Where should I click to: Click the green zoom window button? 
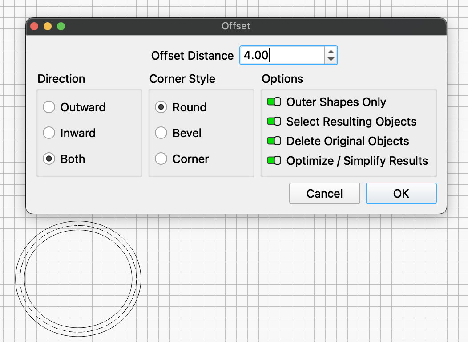(x=61, y=26)
